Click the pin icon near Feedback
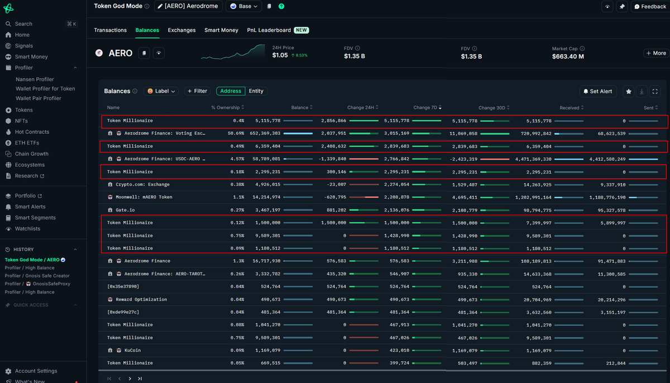 point(622,7)
